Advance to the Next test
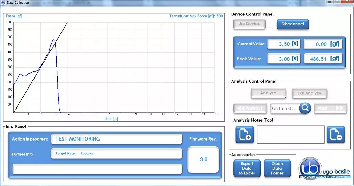This screenshot has width=354, height=186. (x=330, y=108)
